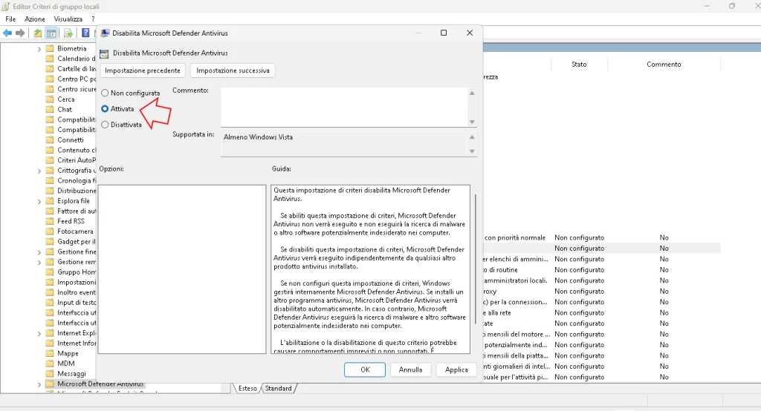The height and width of the screenshot is (411, 761).
Task: Select the Cartelle di lav tree item
Action: 77,69
